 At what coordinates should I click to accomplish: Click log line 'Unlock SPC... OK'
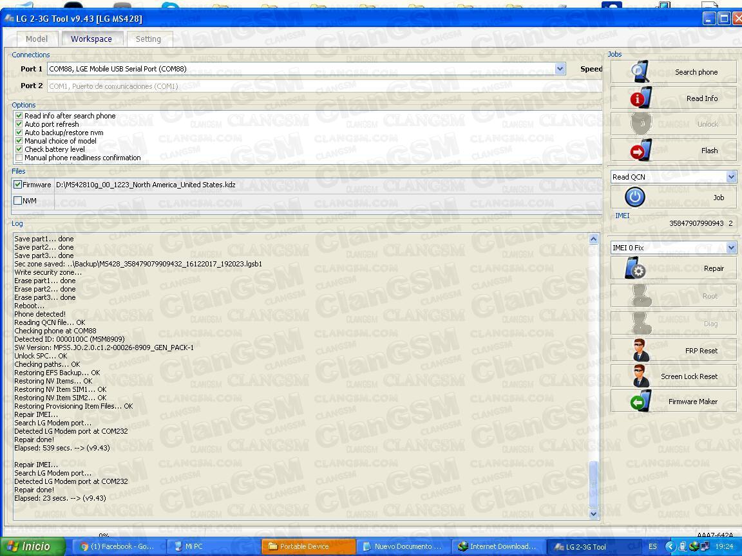click(41, 356)
